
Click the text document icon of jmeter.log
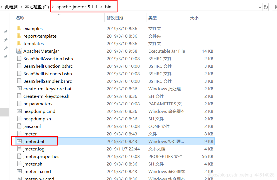(19, 149)
